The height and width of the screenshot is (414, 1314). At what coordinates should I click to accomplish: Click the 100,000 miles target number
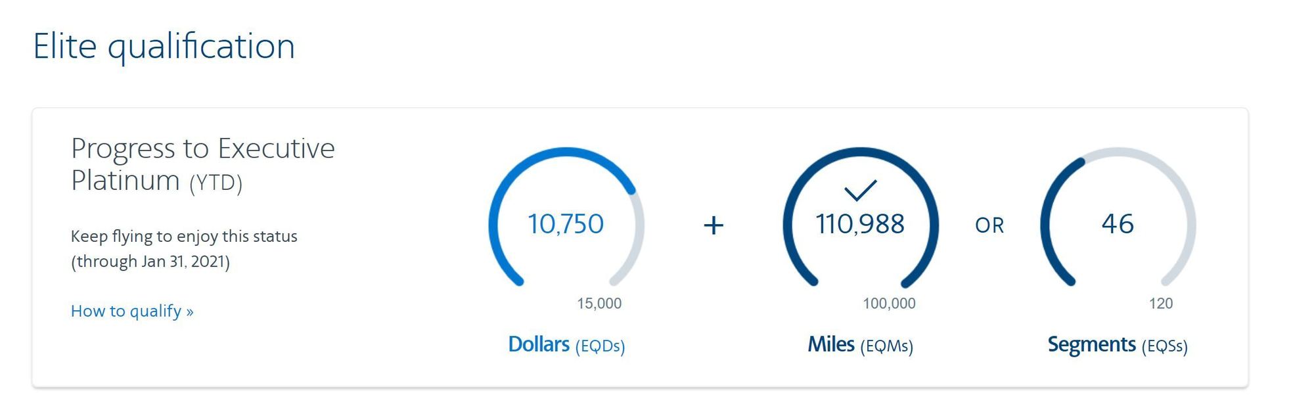(x=889, y=304)
